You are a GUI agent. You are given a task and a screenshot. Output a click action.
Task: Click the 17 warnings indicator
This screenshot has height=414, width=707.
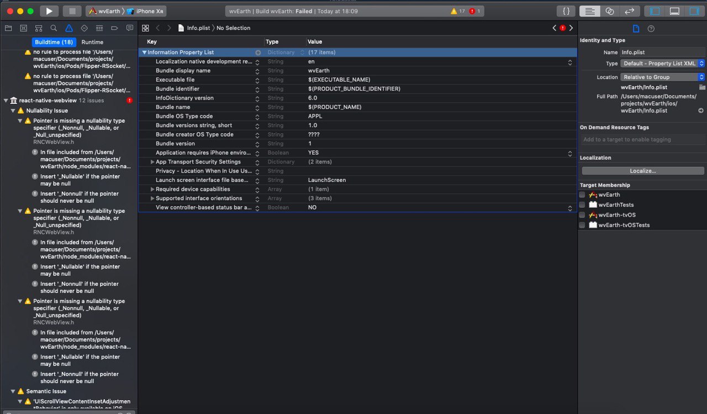tap(458, 11)
